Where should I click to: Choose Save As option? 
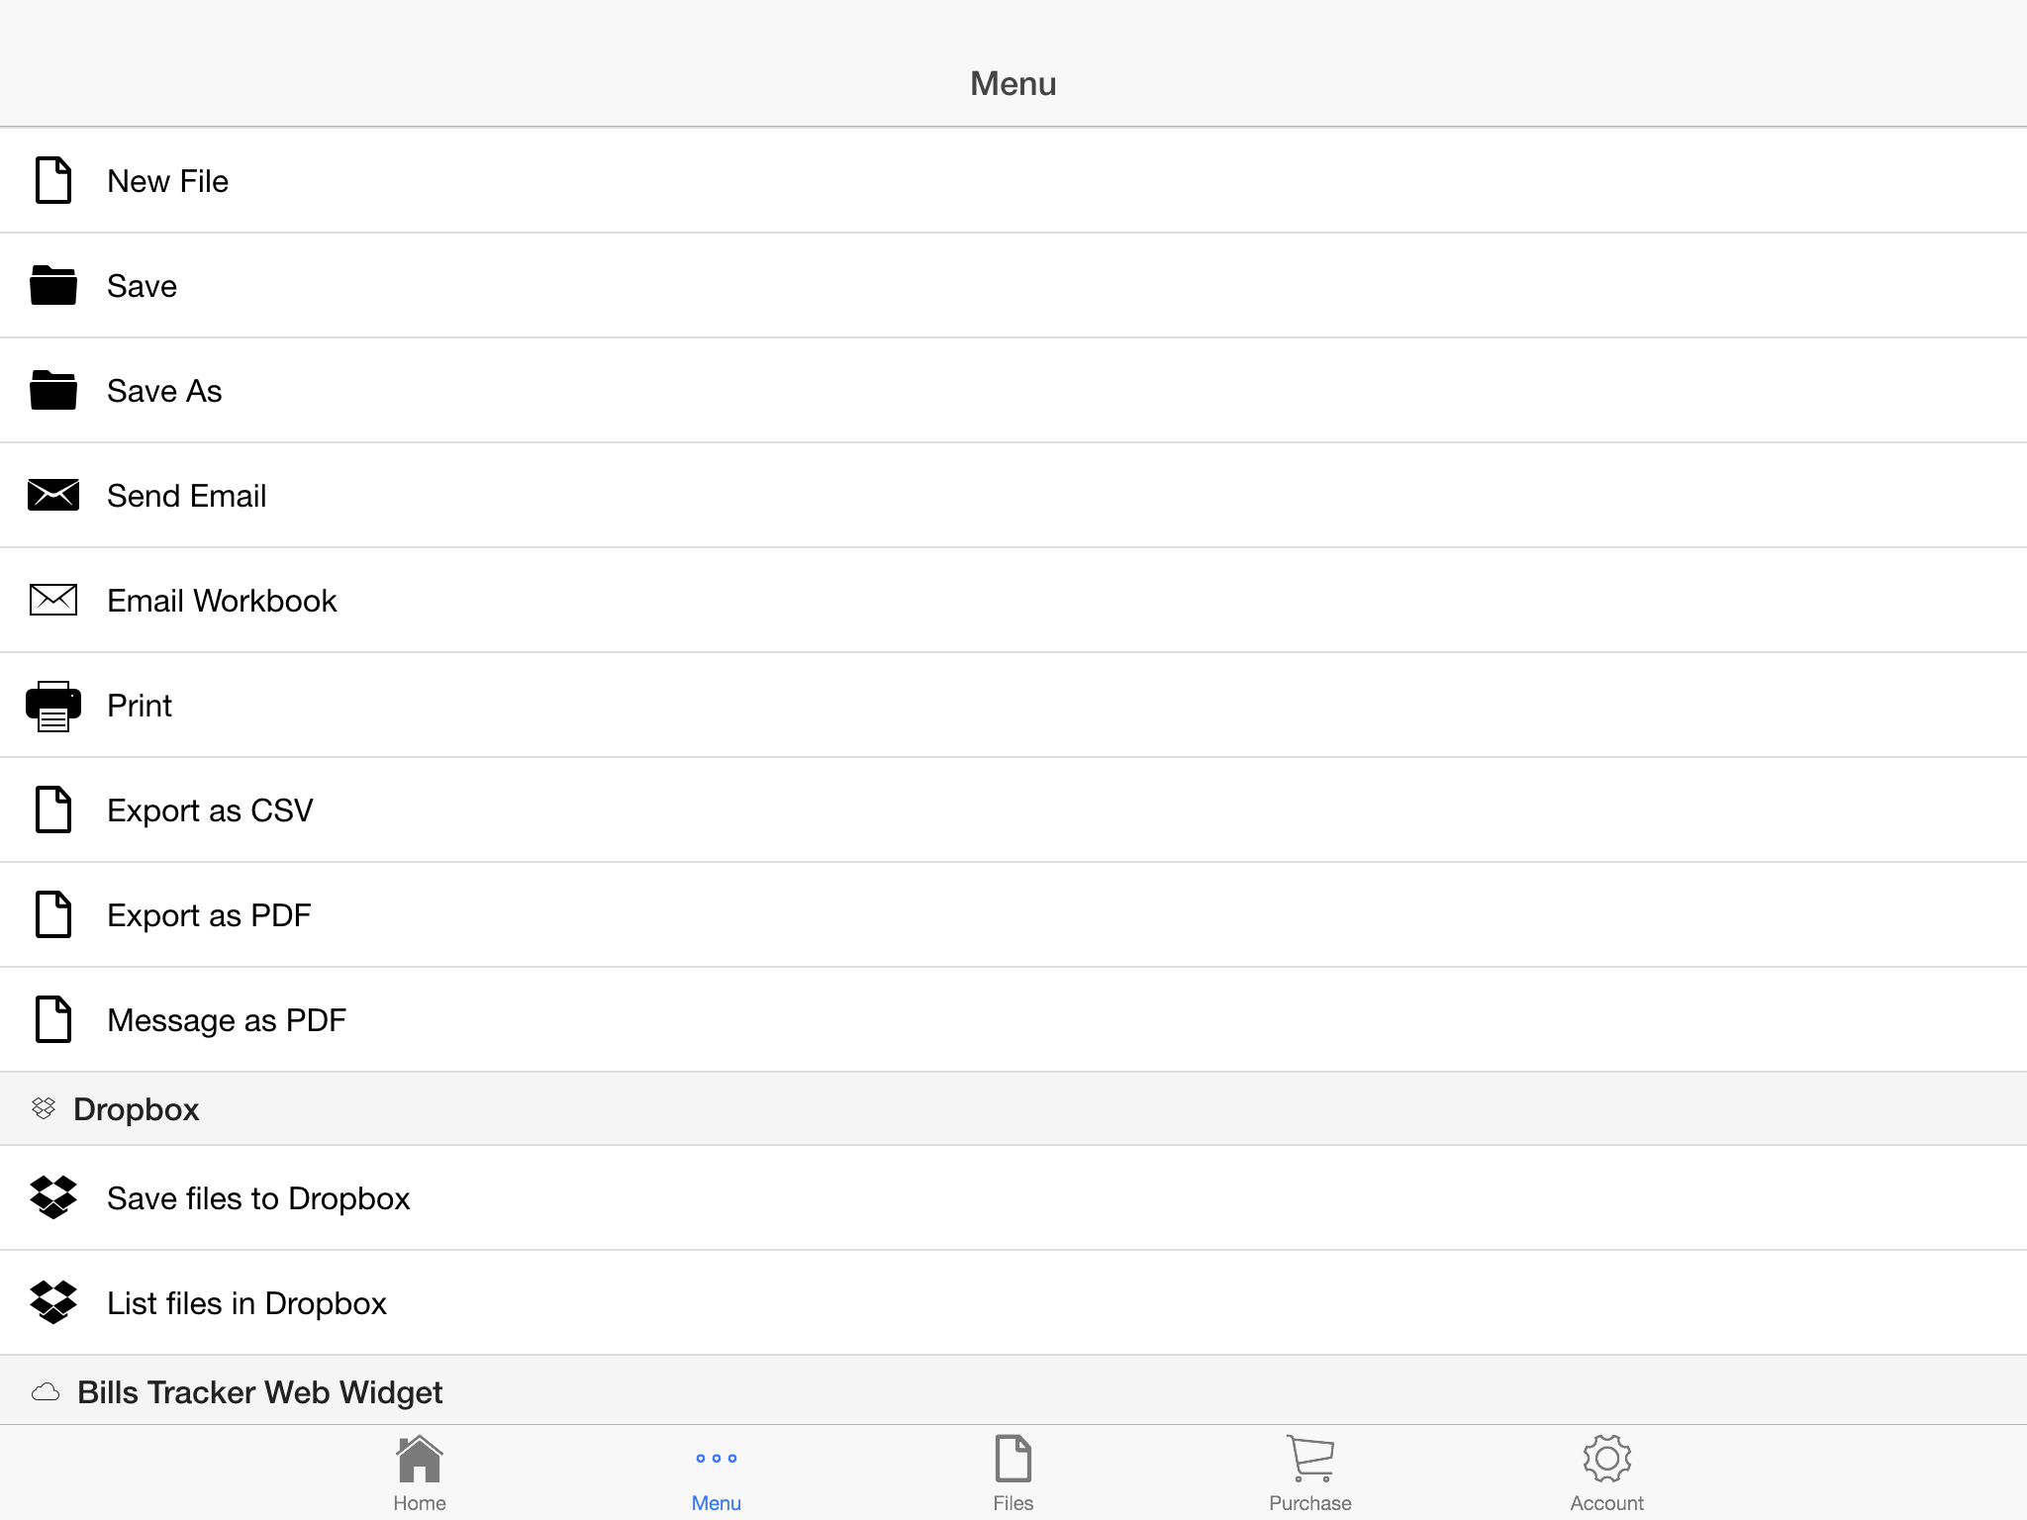[1013, 390]
